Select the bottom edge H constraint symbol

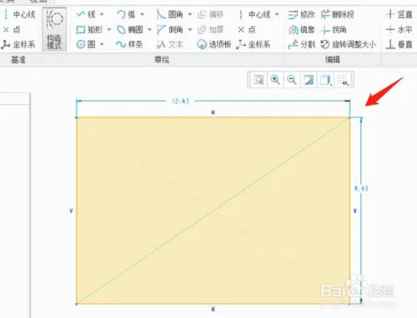point(213,309)
